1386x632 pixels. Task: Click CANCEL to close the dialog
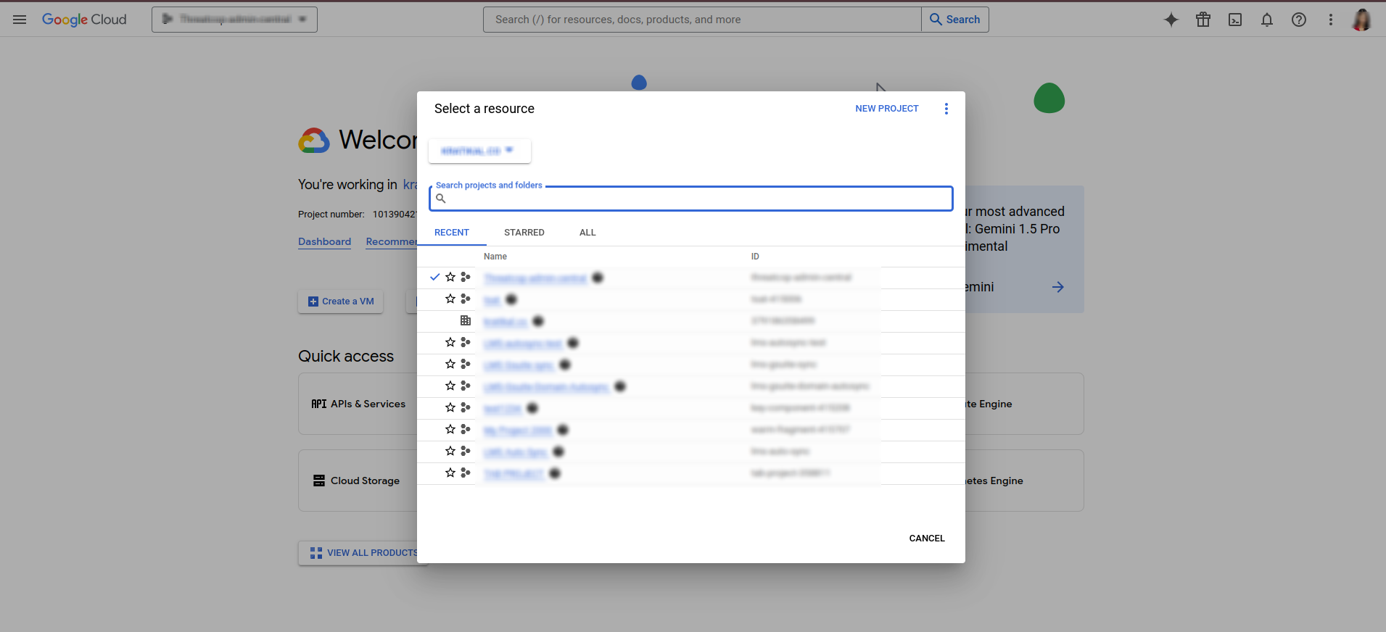tap(927, 539)
